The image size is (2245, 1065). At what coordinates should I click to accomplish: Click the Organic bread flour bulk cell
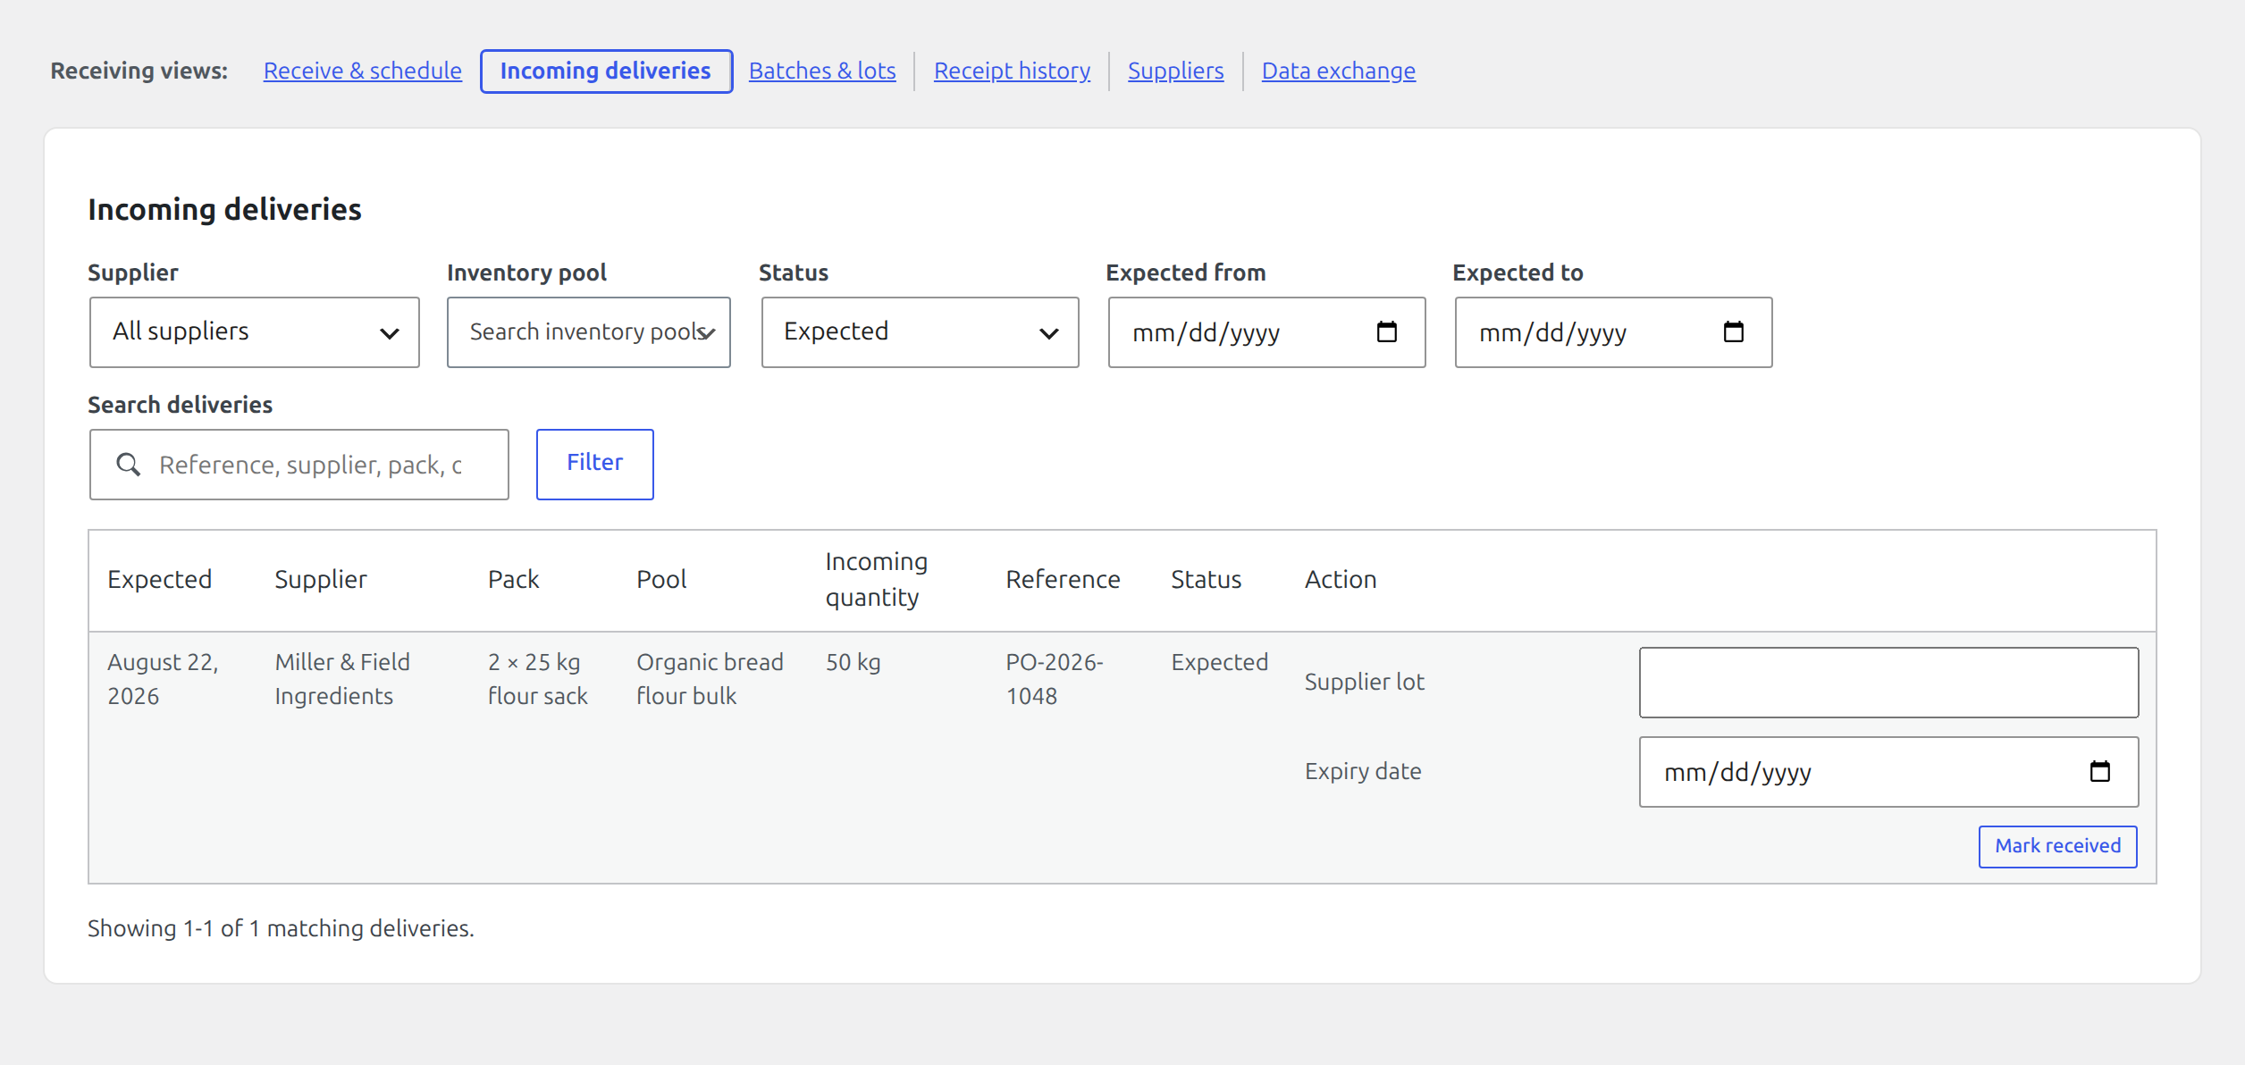[x=710, y=679]
